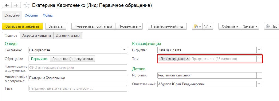Open the document-with-clock icon menu
The width and height of the screenshot is (279, 101).
pyautogui.click(x=197, y=26)
